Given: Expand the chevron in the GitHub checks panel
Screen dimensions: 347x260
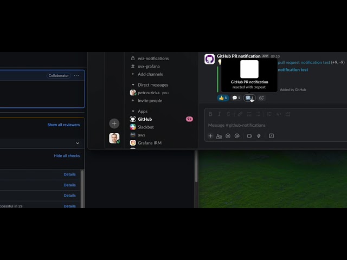Looking at the screenshot, I should tap(78, 143).
